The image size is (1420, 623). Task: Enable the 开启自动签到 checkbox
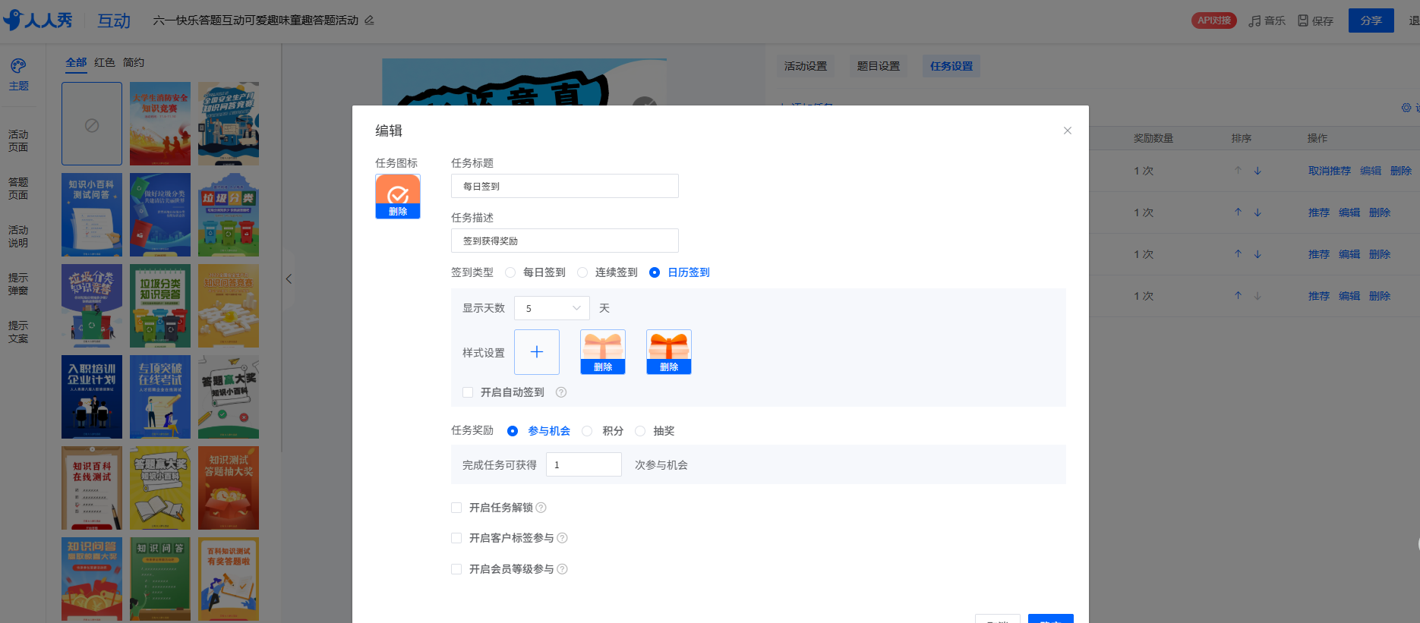click(x=468, y=392)
